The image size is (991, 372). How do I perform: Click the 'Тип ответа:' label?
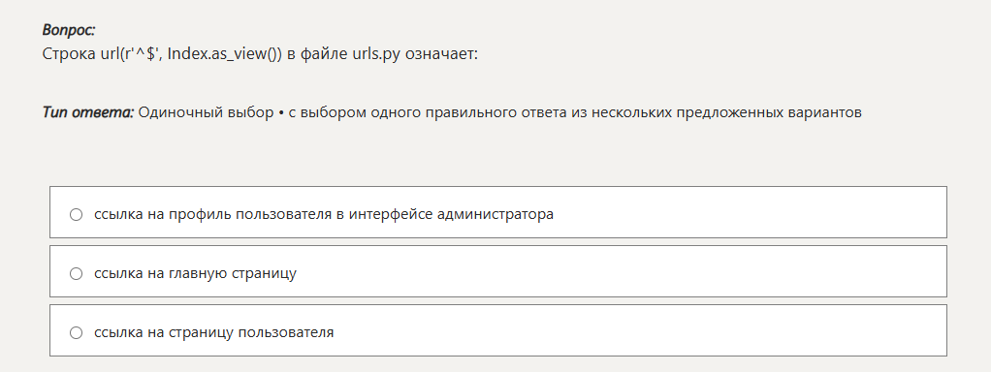coord(88,113)
